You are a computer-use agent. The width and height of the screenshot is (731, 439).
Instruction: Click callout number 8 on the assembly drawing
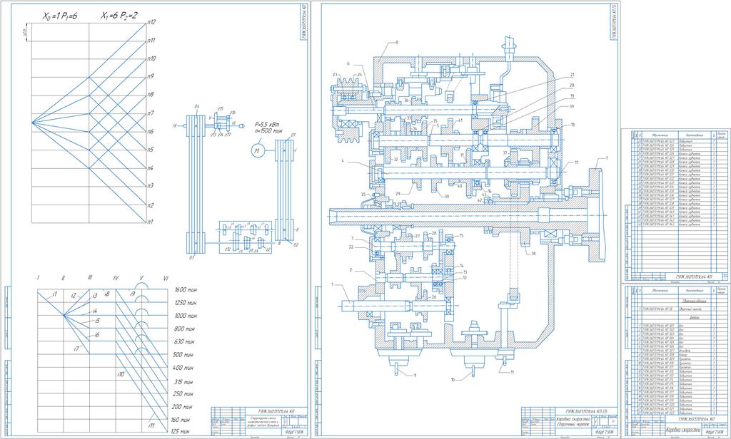(x=397, y=42)
